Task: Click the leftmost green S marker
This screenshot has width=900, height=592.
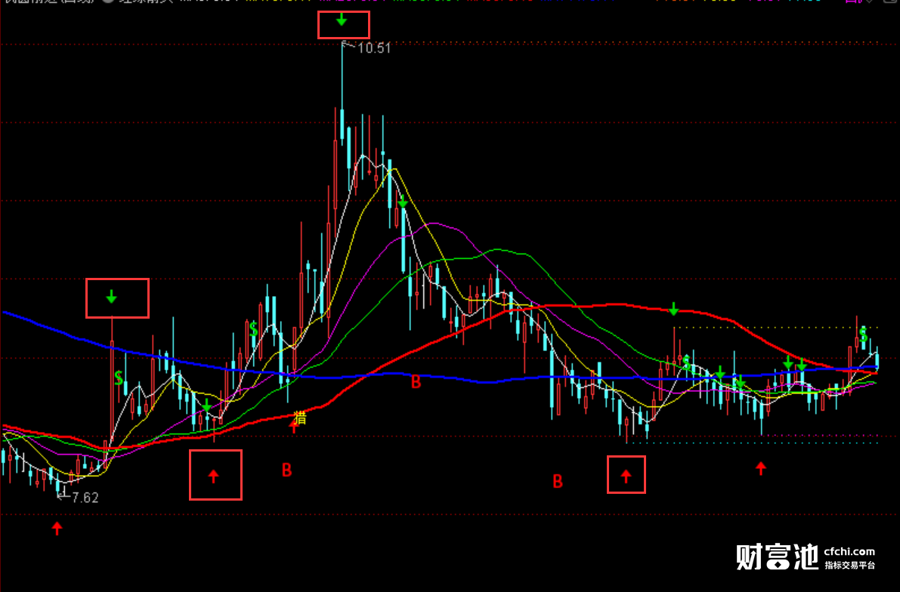Action: [x=119, y=378]
